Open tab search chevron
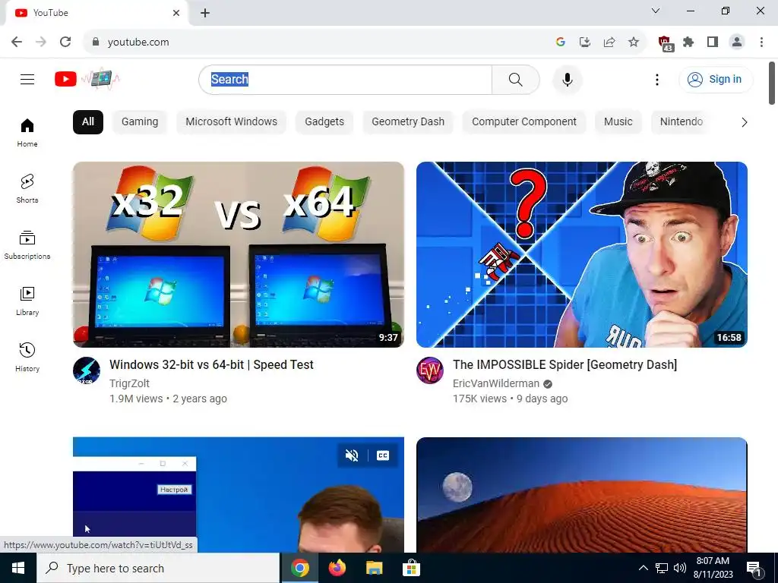The width and height of the screenshot is (778, 583). tap(656, 11)
